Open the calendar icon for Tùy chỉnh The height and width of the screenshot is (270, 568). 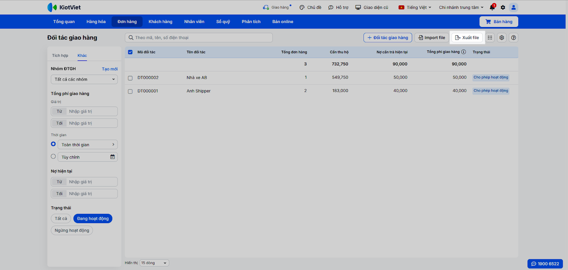(x=113, y=157)
